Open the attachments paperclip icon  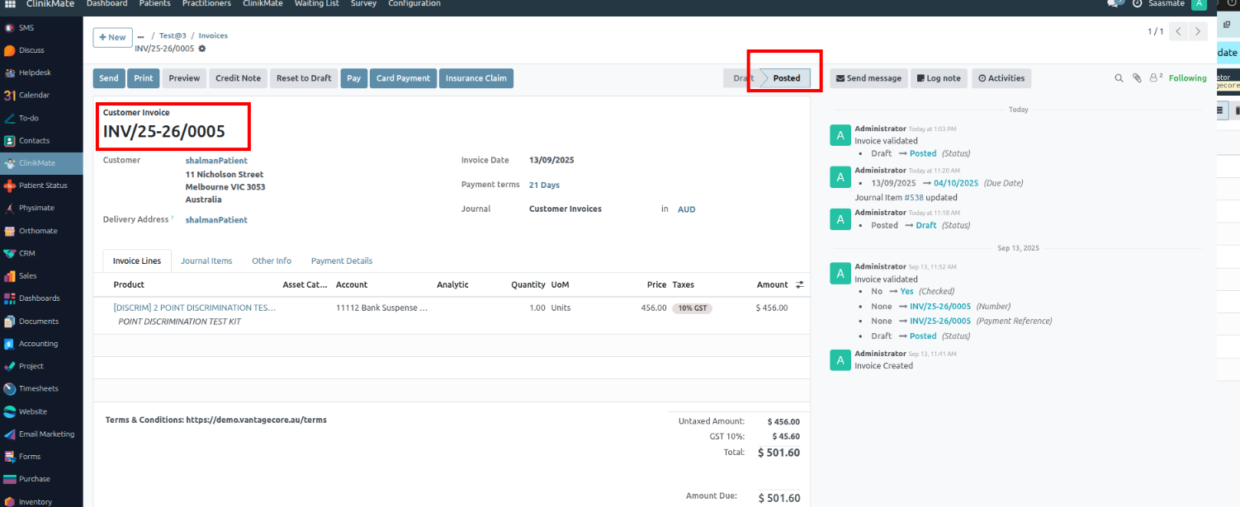1137,78
